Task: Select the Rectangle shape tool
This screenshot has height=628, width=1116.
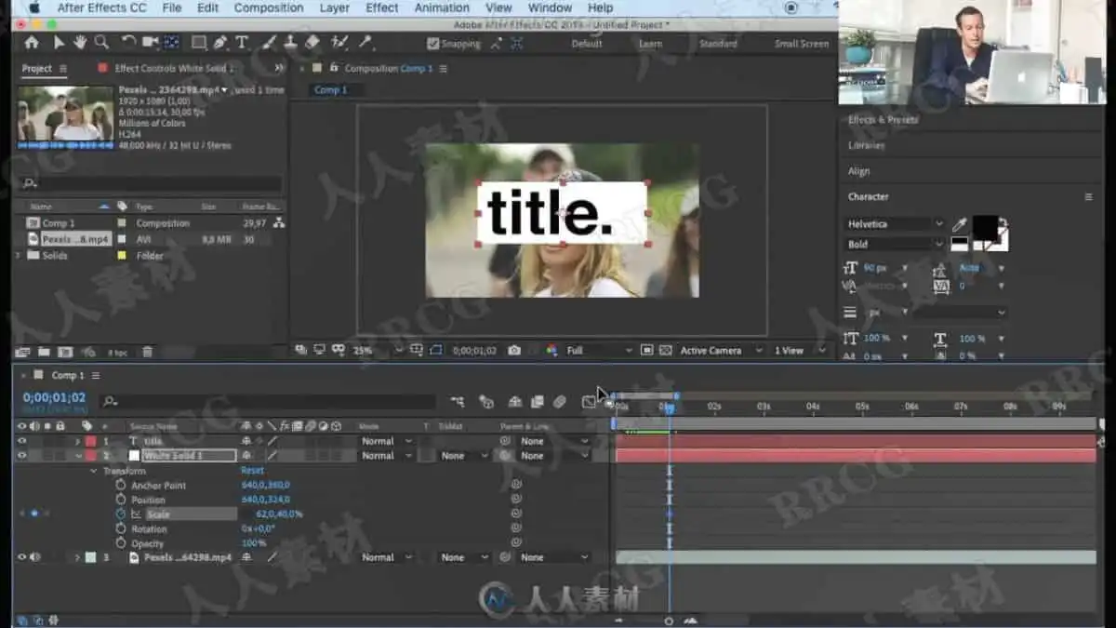Action: [198, 43]
